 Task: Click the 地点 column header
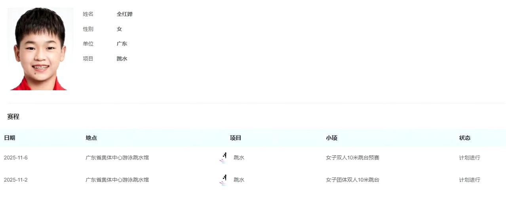pos(91,138)
